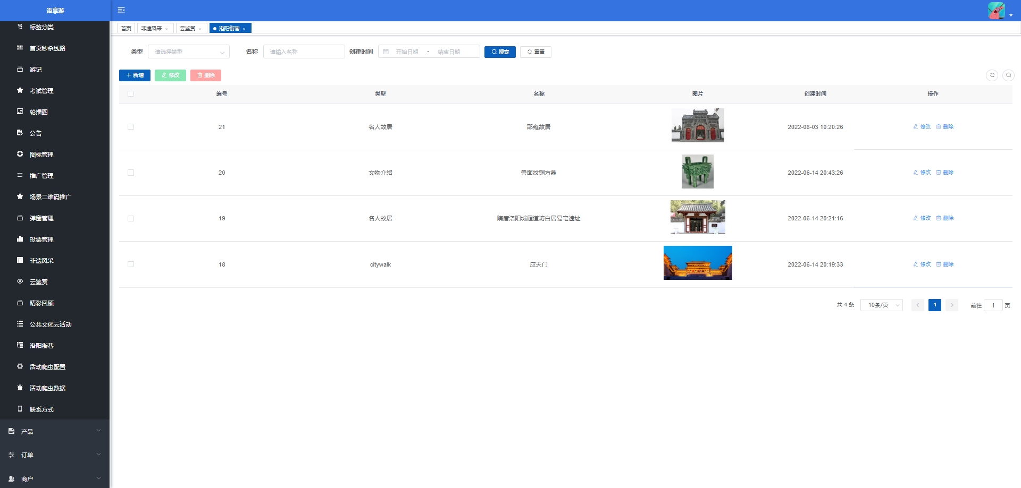Click the 名称 name input field
Image resolution: width=1021 pixels, height=488 pixels.
coord(304,52)
